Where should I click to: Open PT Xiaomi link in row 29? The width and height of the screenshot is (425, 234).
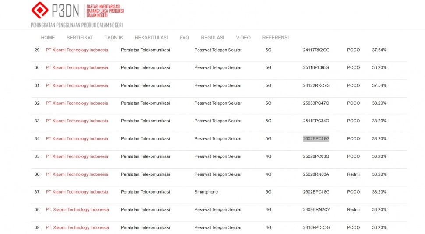[77, 50]
